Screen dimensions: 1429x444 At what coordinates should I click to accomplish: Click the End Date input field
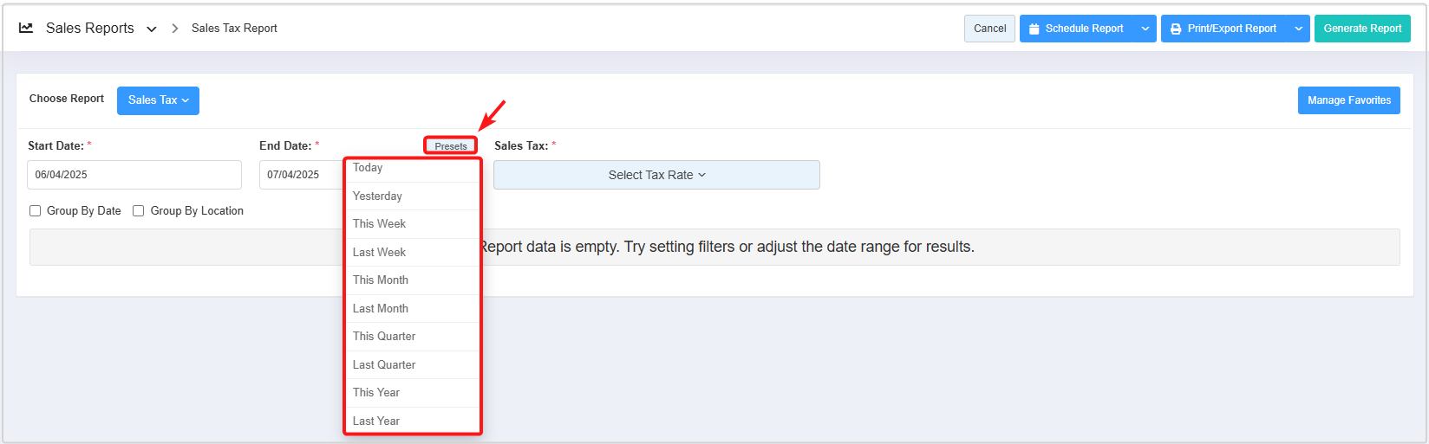click(x=302, y=175)
